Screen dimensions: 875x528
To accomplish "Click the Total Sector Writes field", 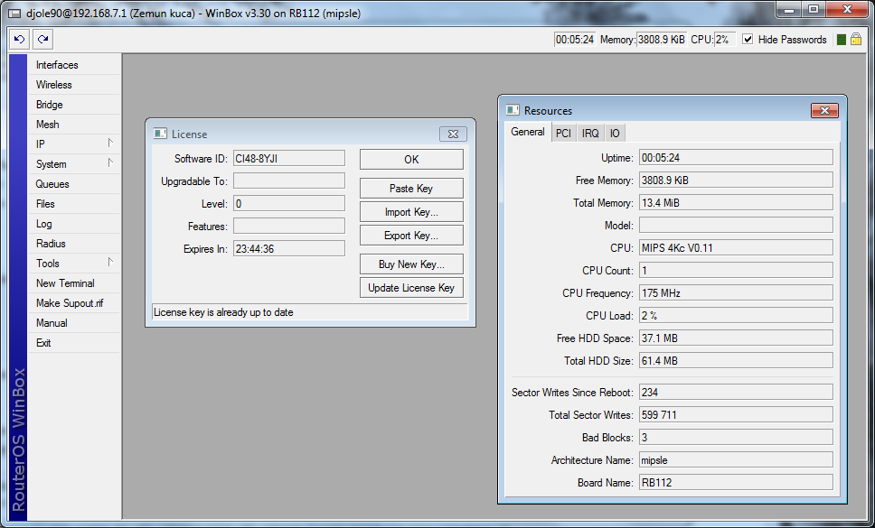I will [736, 415].
